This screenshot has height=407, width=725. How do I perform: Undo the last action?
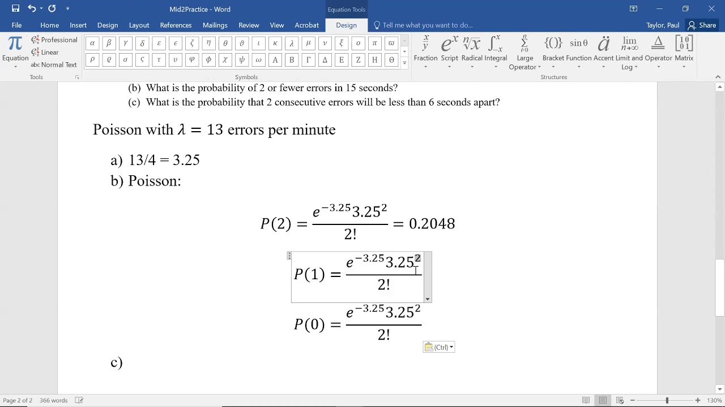click(x=32, y=8)
